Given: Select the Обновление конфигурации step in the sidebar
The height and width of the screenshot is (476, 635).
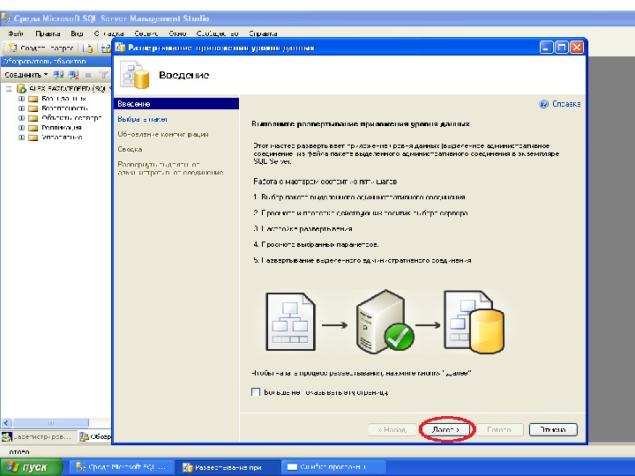Looking at the screenshot, I should [x=163, y=134].
